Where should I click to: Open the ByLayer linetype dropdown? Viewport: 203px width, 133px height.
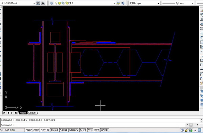point(193,3)
